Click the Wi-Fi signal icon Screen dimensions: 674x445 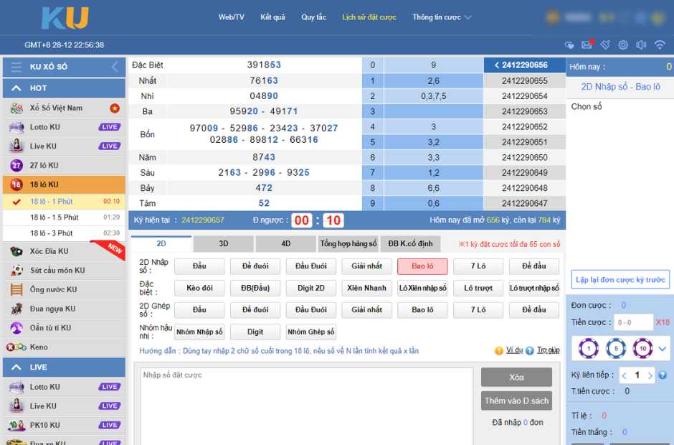tap(660, 44)
